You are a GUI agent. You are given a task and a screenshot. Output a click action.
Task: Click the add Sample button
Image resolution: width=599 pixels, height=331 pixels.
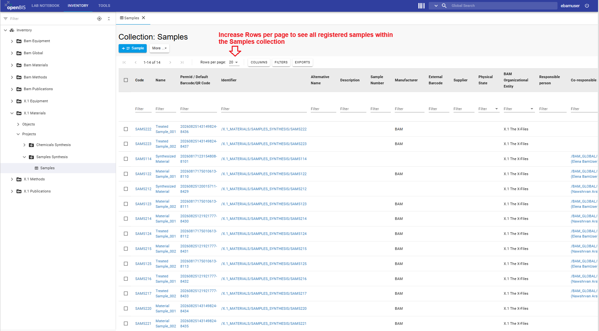[133, 48]
